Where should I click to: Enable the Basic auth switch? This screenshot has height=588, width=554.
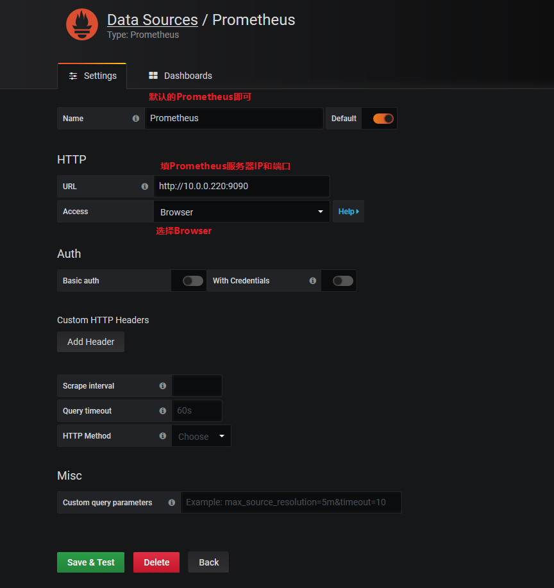[x=193, y=280]
